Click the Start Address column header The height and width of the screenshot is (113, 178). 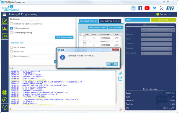pyautogui.click(x=105, y=35)
